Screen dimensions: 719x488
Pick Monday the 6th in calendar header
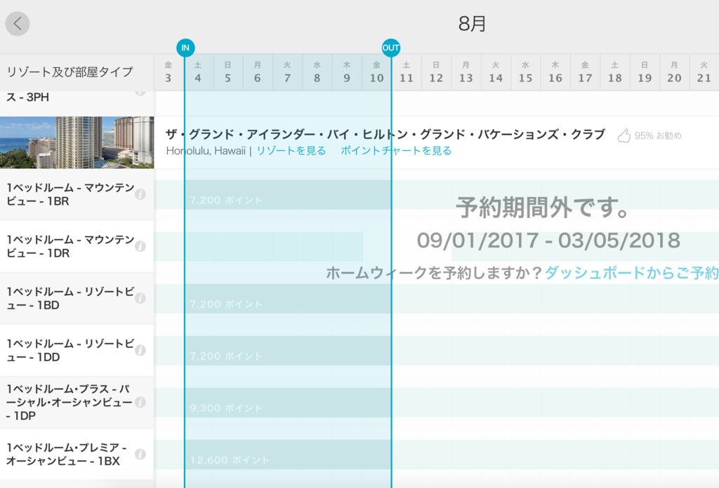(258, 72)
